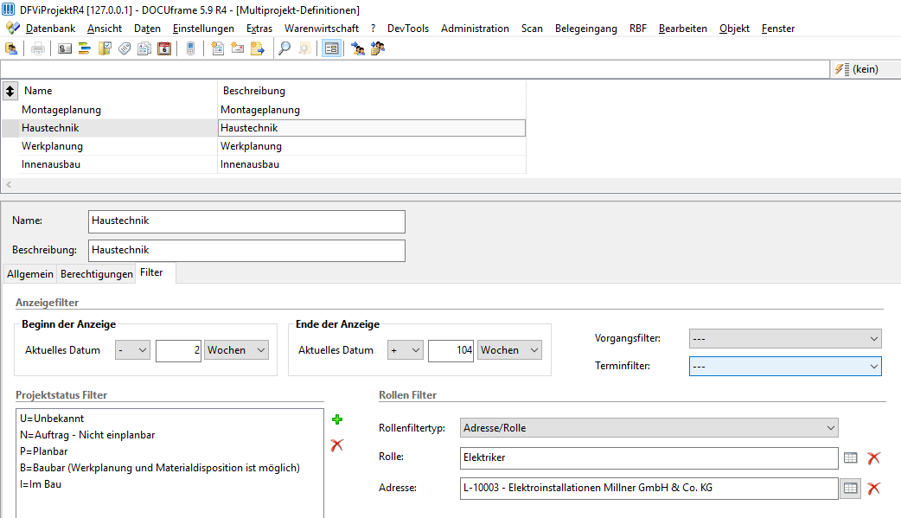Screen dimensions: 901x518
Task: Open the address card icon
Action: (x=65, y=49)
